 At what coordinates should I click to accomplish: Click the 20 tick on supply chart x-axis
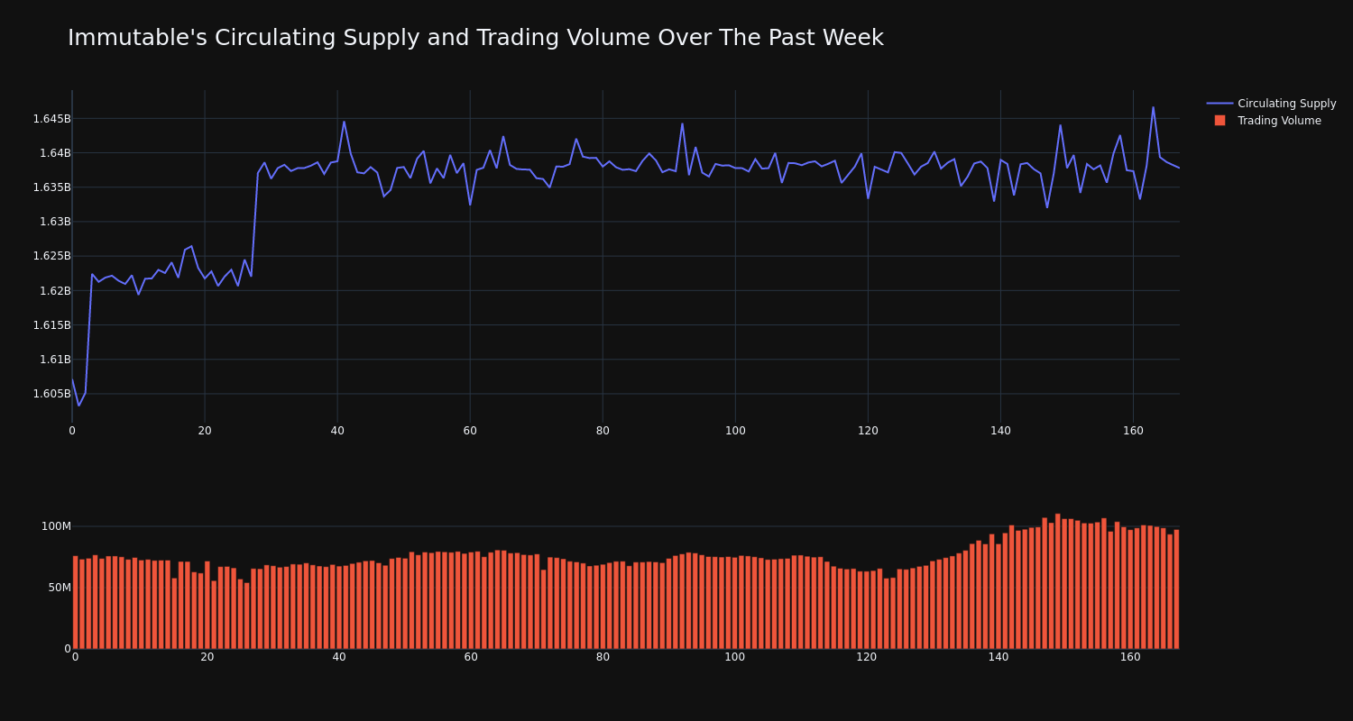click(x=205, y=431)
